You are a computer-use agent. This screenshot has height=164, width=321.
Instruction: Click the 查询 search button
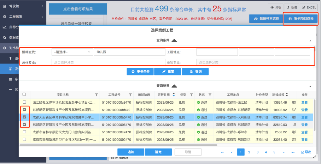coord(195,72)
